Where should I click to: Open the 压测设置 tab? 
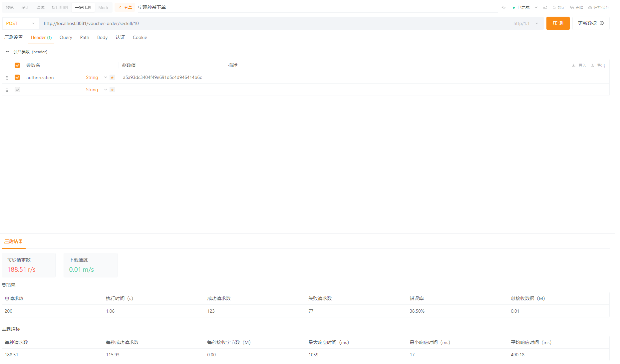pyautogui.click(x=14, y=37)
